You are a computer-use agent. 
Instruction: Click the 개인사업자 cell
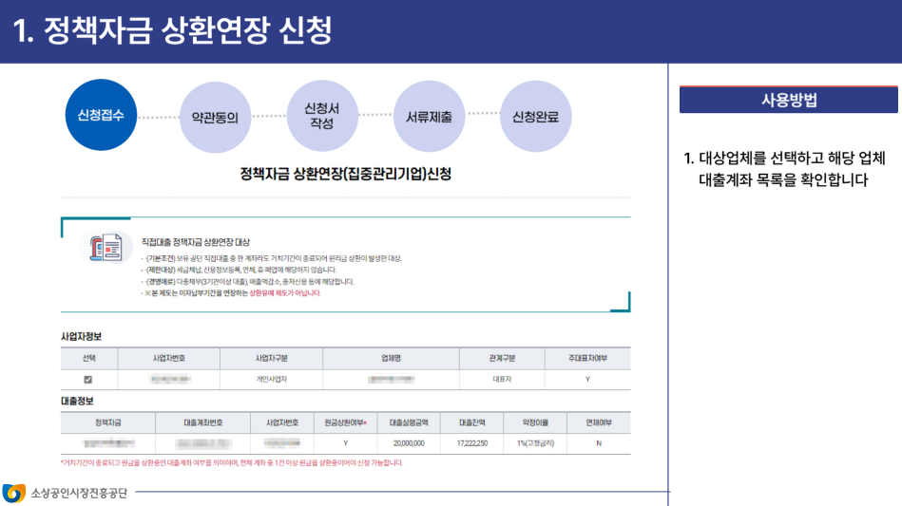(x=272, y=380)
